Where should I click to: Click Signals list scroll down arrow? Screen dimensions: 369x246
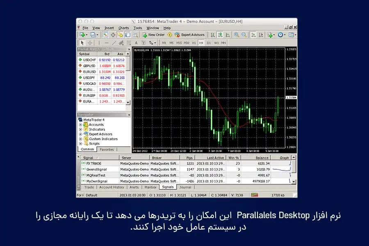(294, 182)
